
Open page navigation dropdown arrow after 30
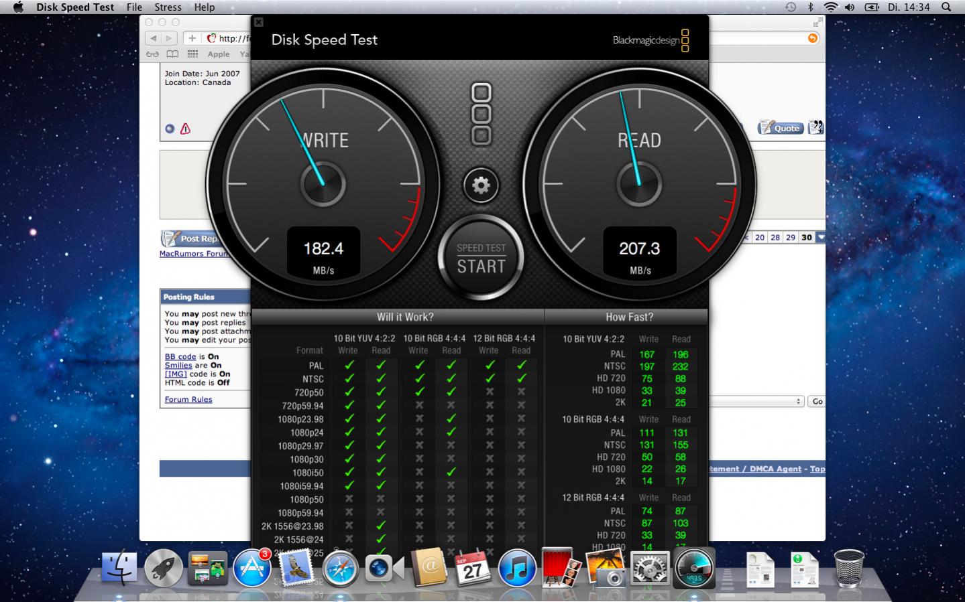821,237
